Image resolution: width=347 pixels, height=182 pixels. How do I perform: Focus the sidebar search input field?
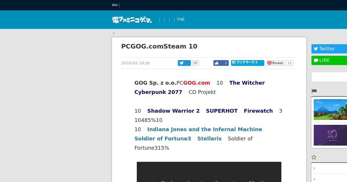coord(329,77)
